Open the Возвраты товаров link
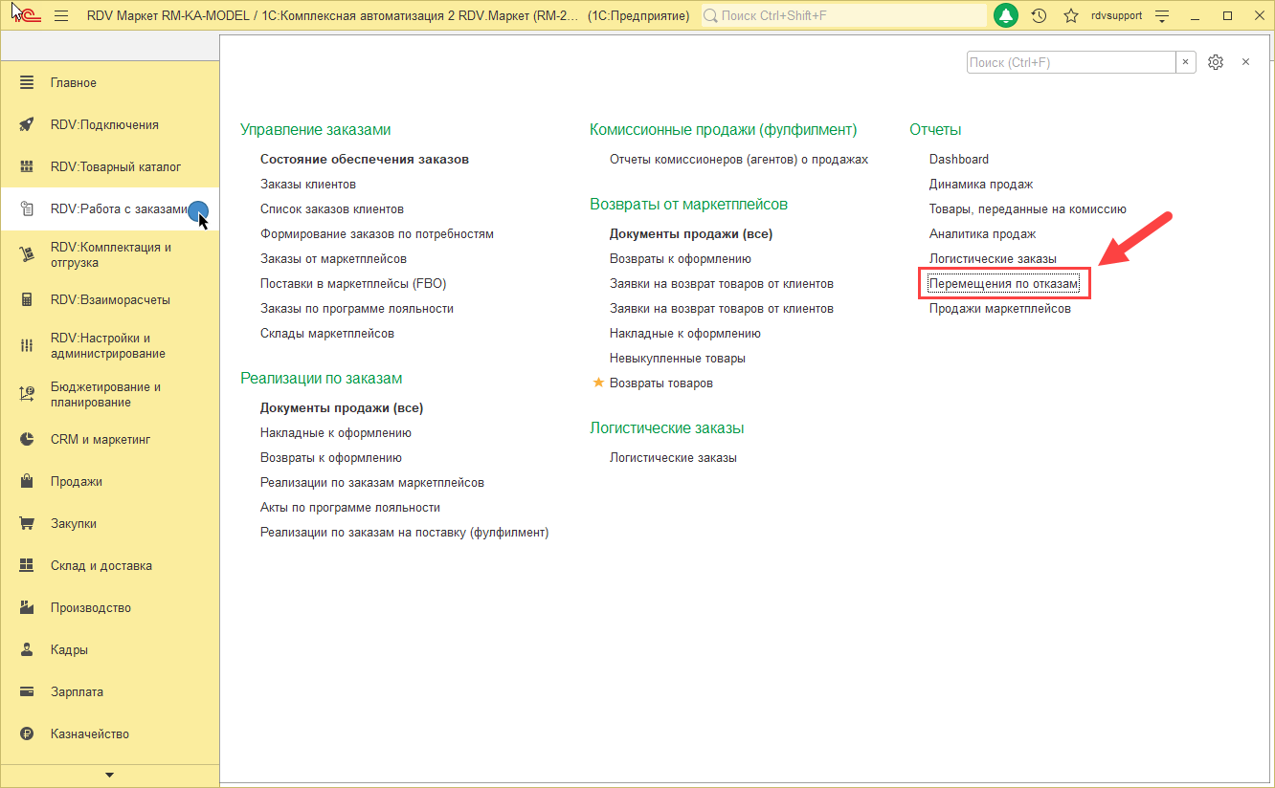 point(661,383)
